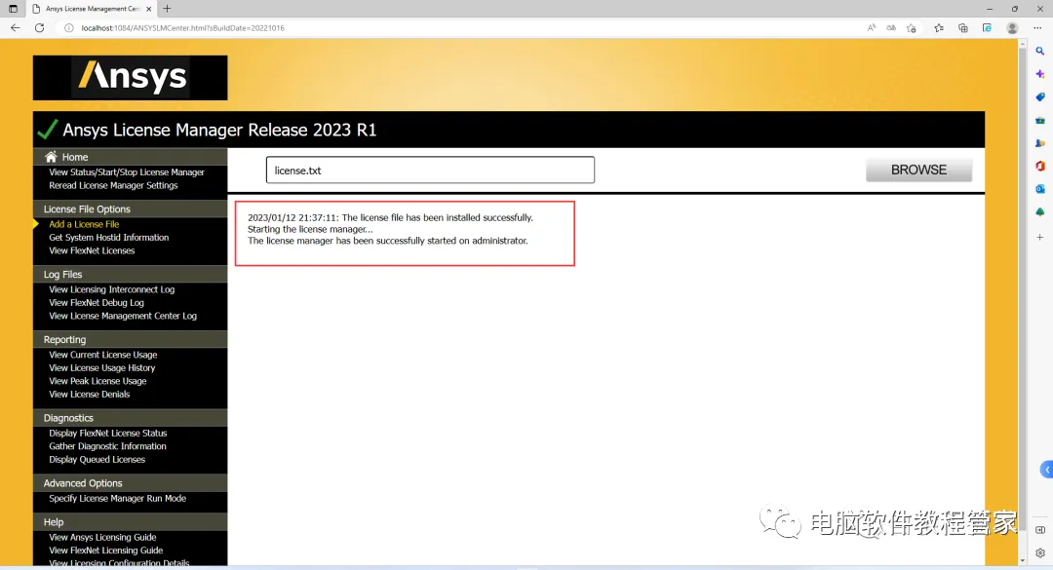Open Tools briefcase icon in sidebar
This screenshot has width=1053, height=570.
coord(1040,120)
